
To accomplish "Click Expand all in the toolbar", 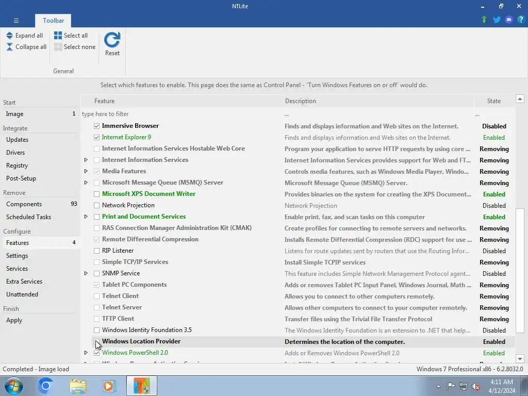I will tap(25, 36).
